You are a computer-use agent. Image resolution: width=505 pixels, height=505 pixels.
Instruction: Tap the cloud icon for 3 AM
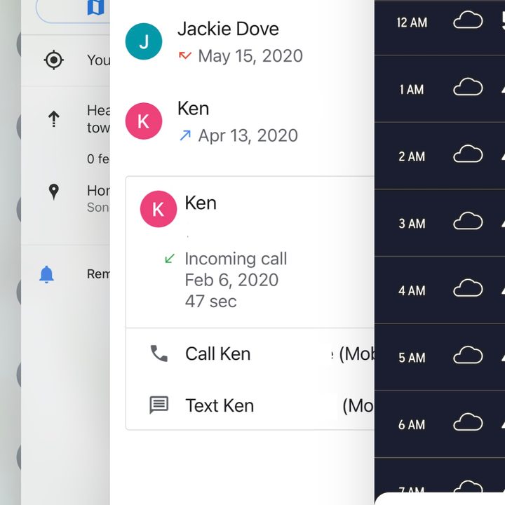pos(468,221)
